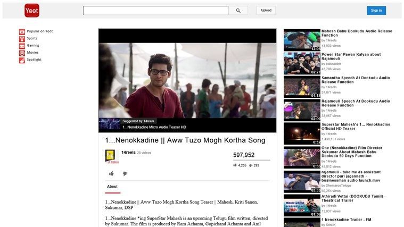Click the Upload button
Viewport: 404px width, 227px height.
[266, 10]
